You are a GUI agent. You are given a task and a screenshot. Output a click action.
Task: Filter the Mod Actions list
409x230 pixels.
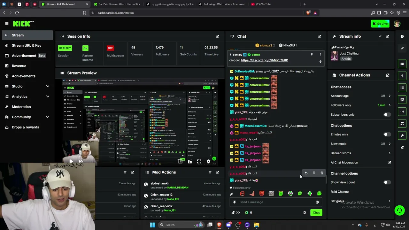pyautogui.click(x=210, y=172)
